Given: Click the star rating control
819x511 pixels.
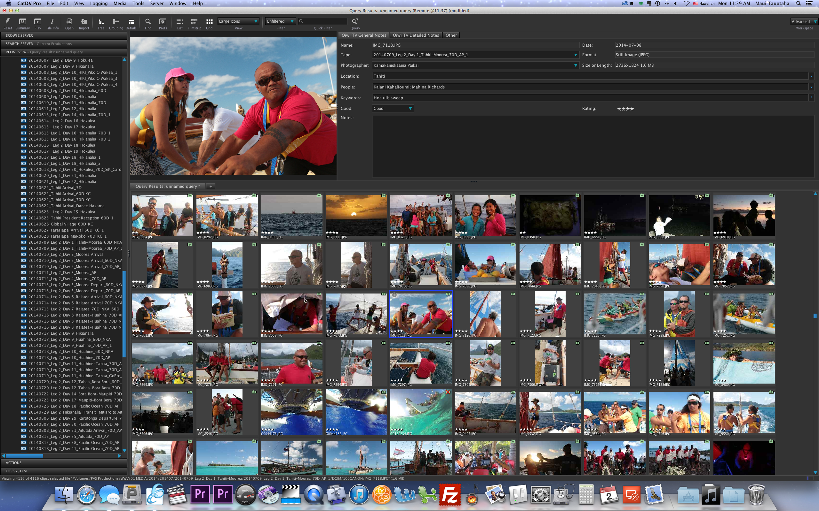Looking at the screenshot, I should point(625,109).
